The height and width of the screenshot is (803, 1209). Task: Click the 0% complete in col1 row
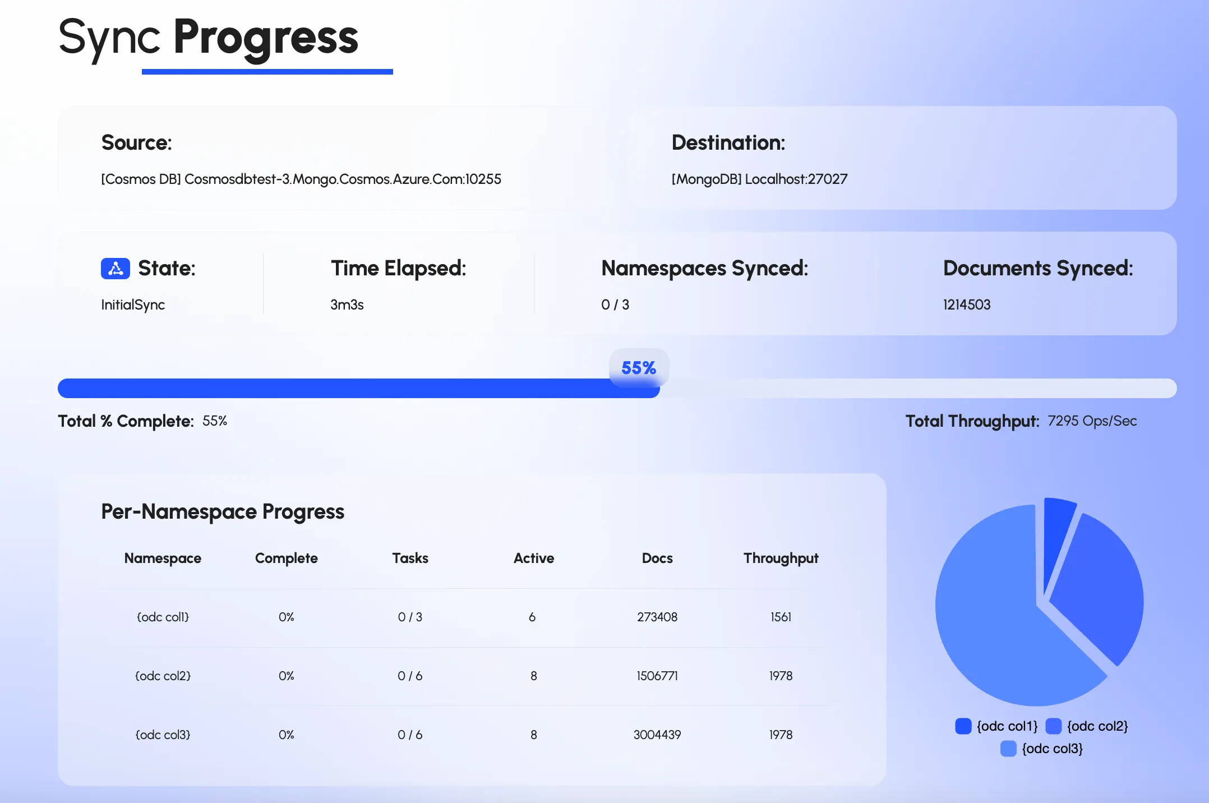pos(287,617)
